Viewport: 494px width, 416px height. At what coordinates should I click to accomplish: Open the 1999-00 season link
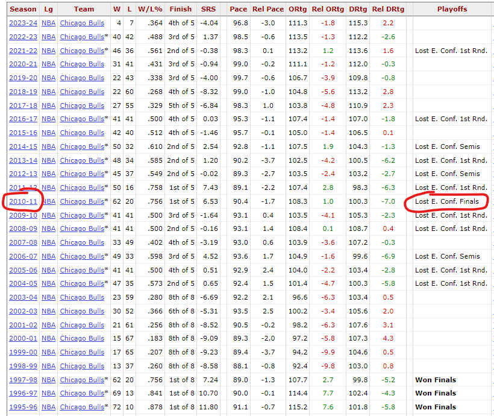(x=23, y=352)
